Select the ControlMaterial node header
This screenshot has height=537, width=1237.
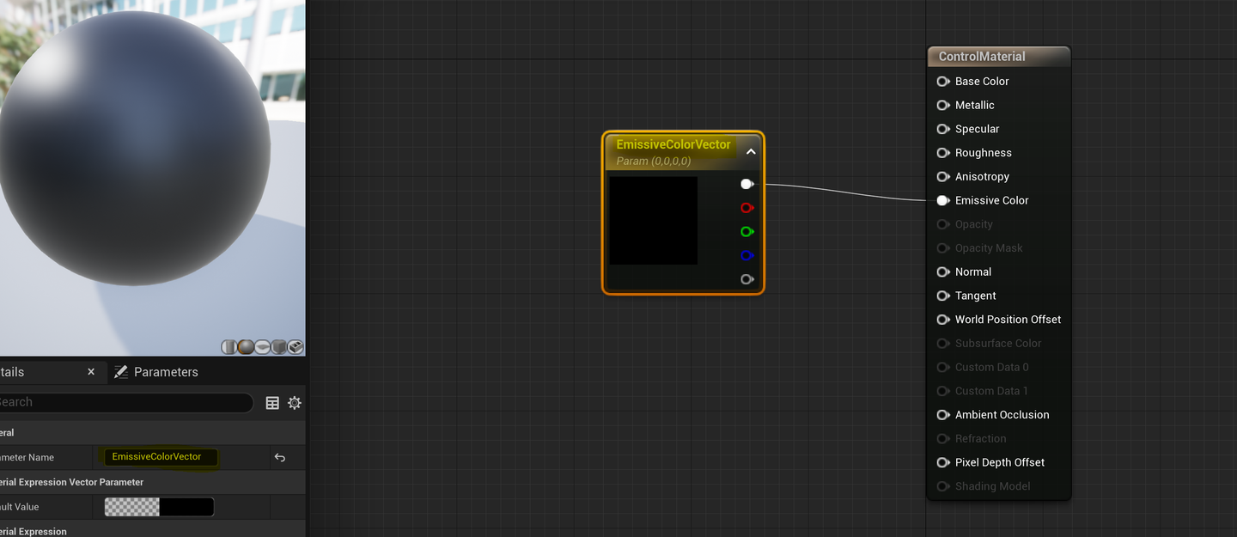tap(998, 57)
